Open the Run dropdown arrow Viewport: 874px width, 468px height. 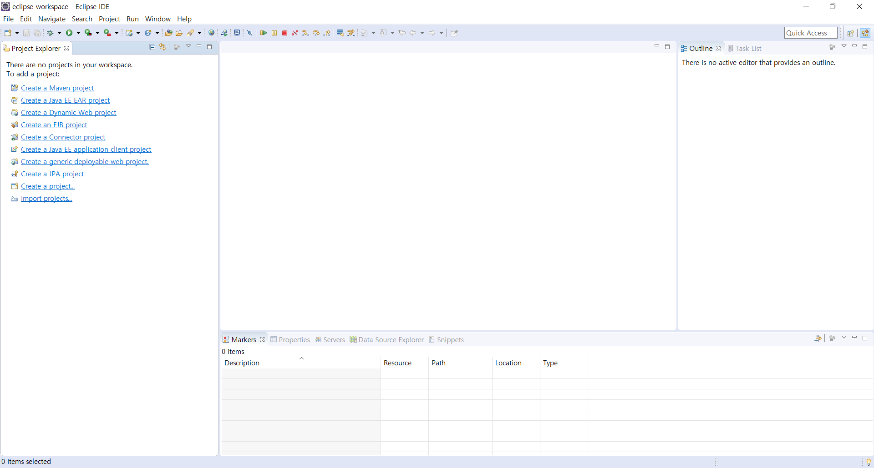pyautogui.click(x=78, y=33)
